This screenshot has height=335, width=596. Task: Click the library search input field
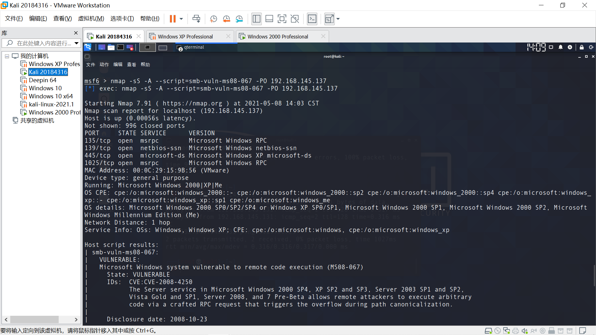pyautogui.click(x=43, y=43)
